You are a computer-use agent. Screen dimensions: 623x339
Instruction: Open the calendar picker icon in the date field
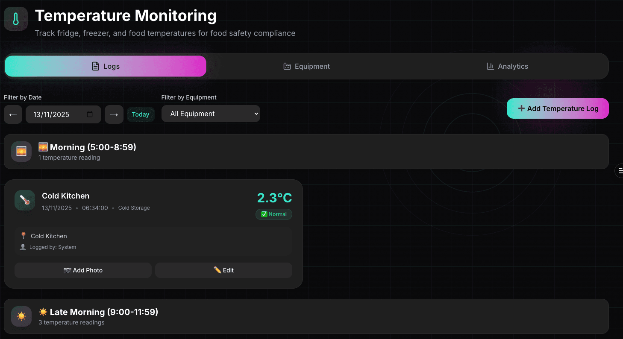click(x=89, y=114)
